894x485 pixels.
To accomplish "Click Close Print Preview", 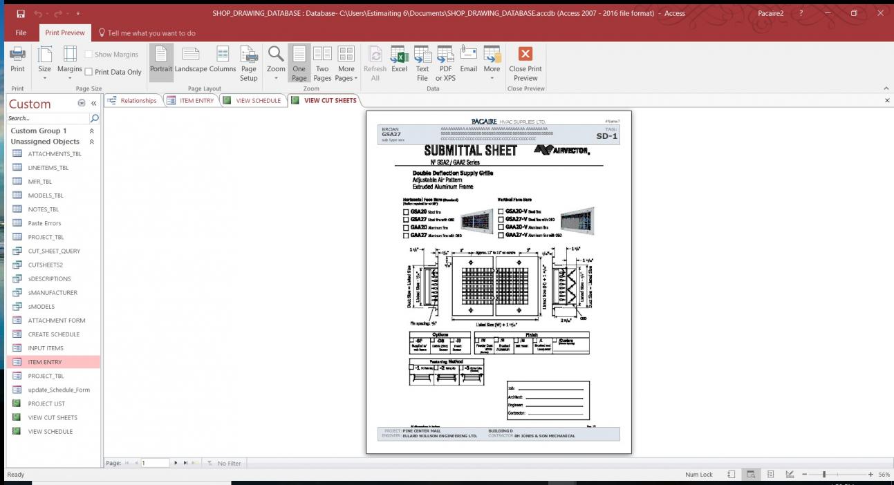I will pos(525,63).
